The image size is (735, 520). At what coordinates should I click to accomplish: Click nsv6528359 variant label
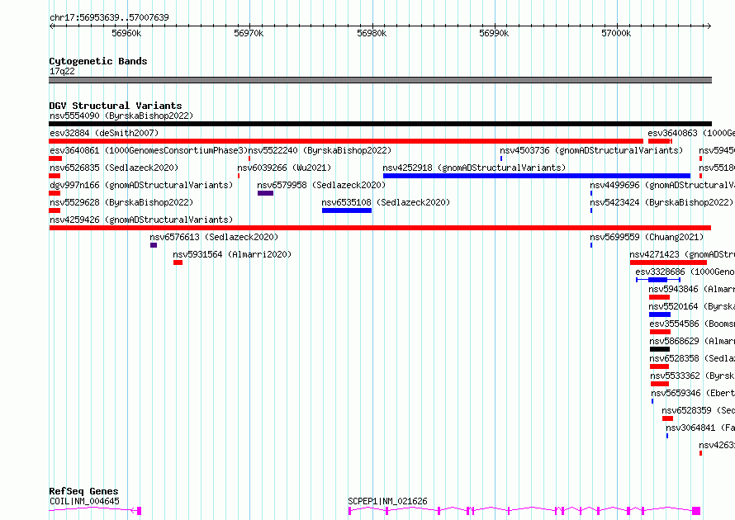click(698, 410)
